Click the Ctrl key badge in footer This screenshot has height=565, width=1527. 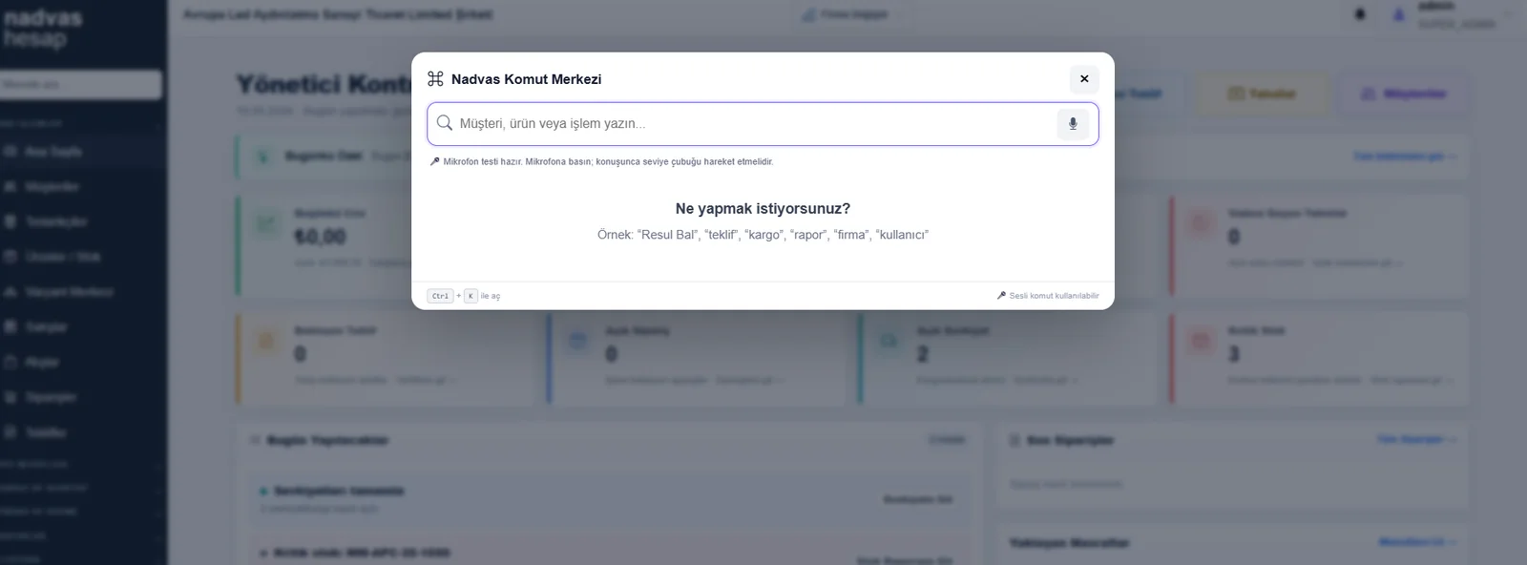pos(440,296)
